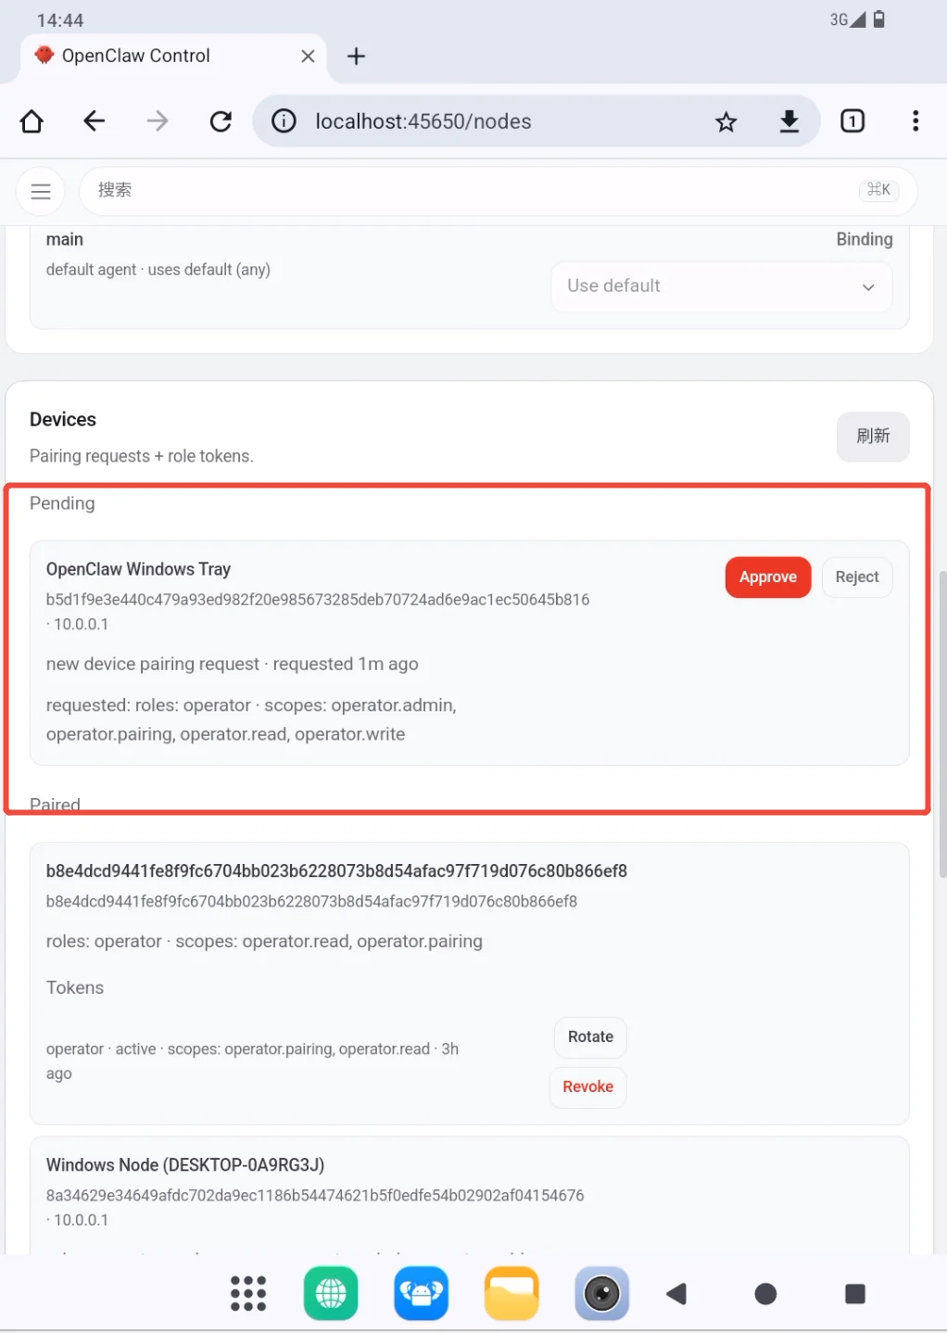Launch the green globe browser app

[x=331, y=1293]
